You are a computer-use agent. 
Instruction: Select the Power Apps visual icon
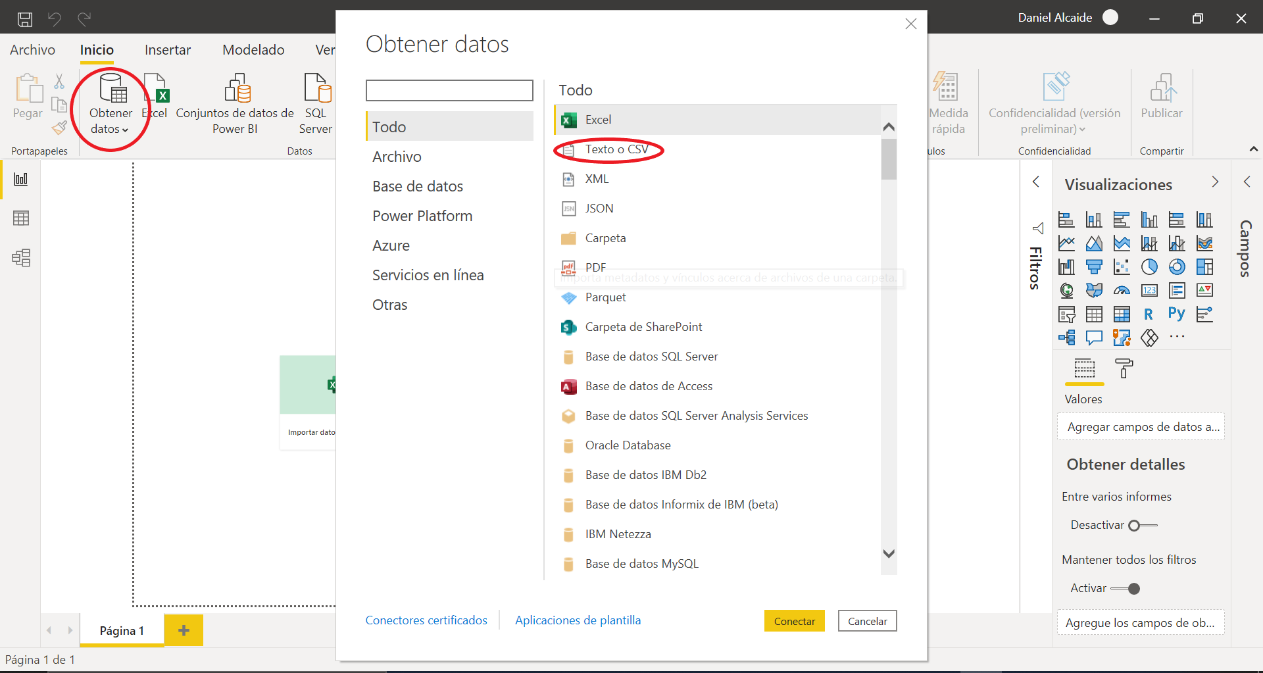coord(1149,337)
